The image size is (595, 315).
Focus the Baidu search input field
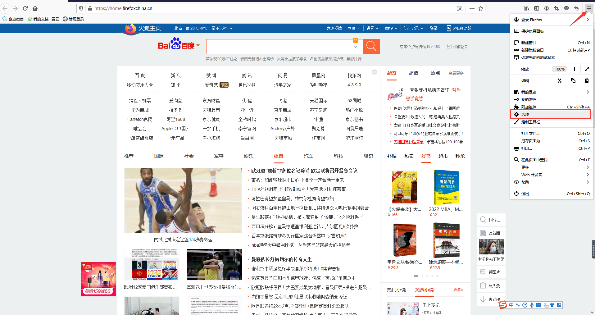coord(279,47)
